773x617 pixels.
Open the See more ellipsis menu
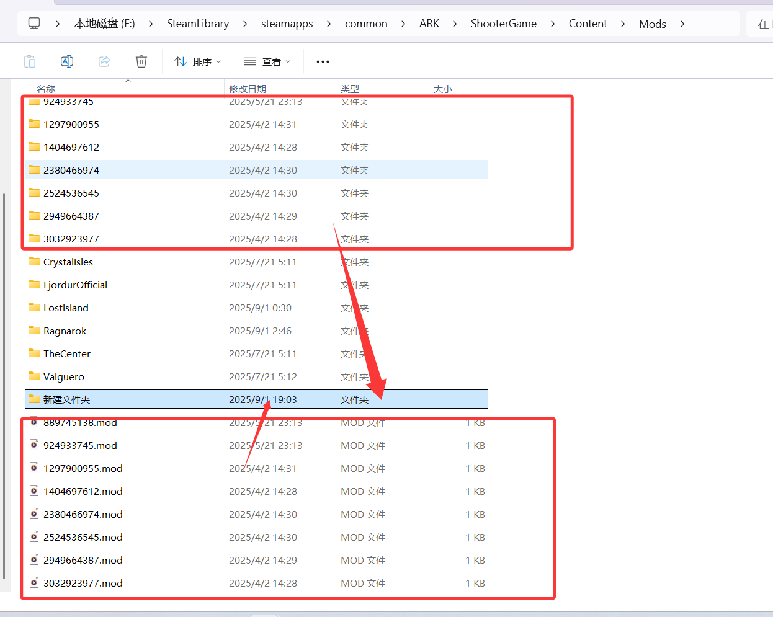pos(323,61)
